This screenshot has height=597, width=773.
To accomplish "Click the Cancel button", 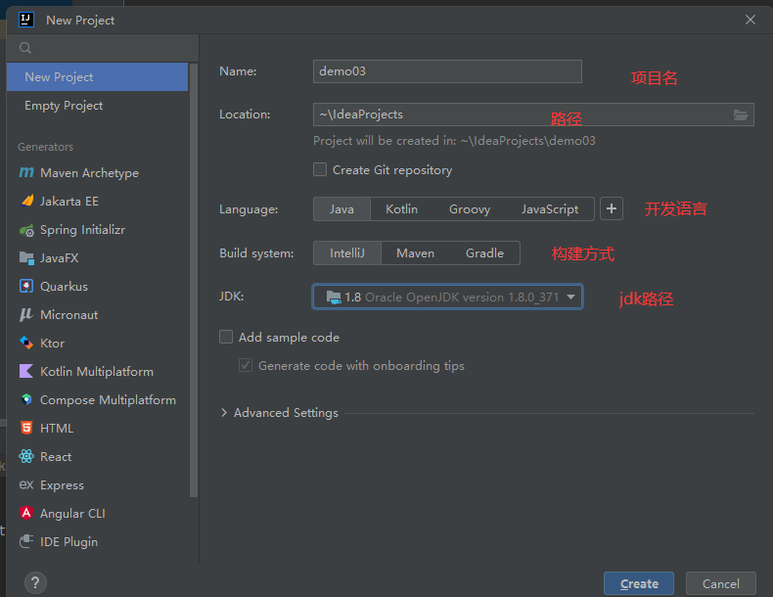I will coord(720,583).
